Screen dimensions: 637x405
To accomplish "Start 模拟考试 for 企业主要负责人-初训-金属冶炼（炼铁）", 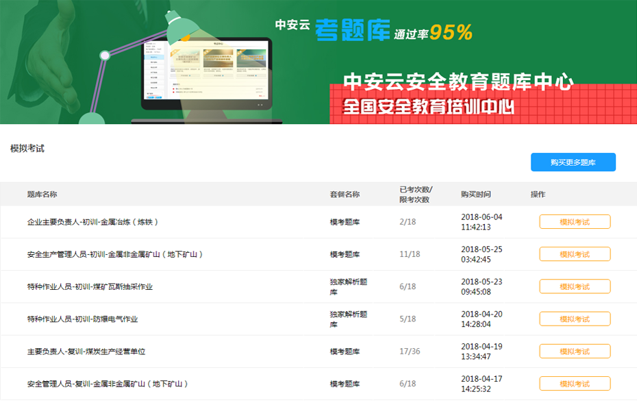I will 575,222.
